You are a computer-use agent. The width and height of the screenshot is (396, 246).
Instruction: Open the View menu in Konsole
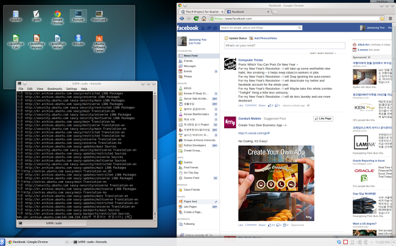[40, 89]
